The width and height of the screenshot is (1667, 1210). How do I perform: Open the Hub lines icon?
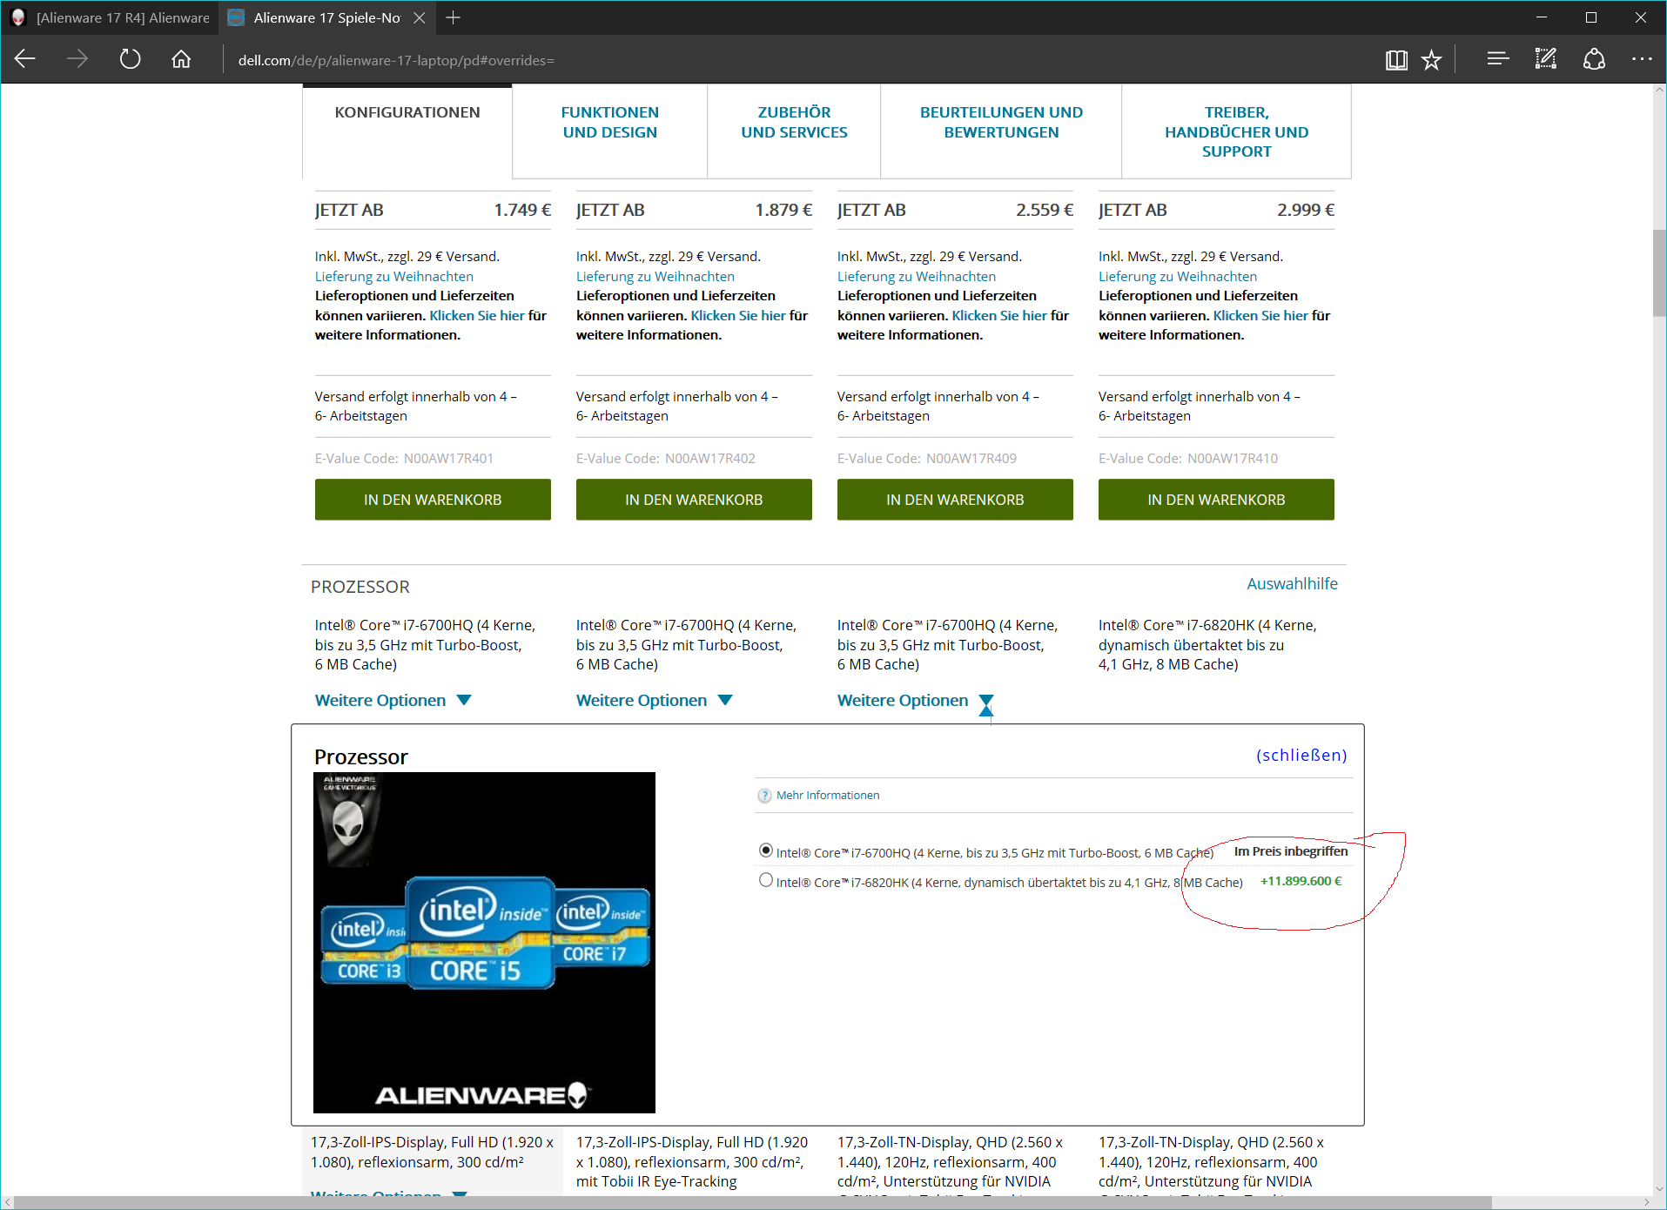[x=1497, y=59]
